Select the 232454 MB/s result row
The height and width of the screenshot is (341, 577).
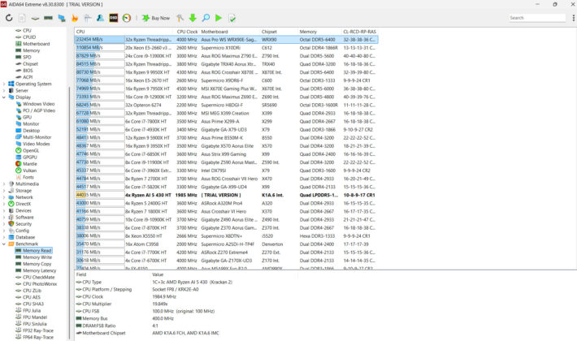pos(226,39)
